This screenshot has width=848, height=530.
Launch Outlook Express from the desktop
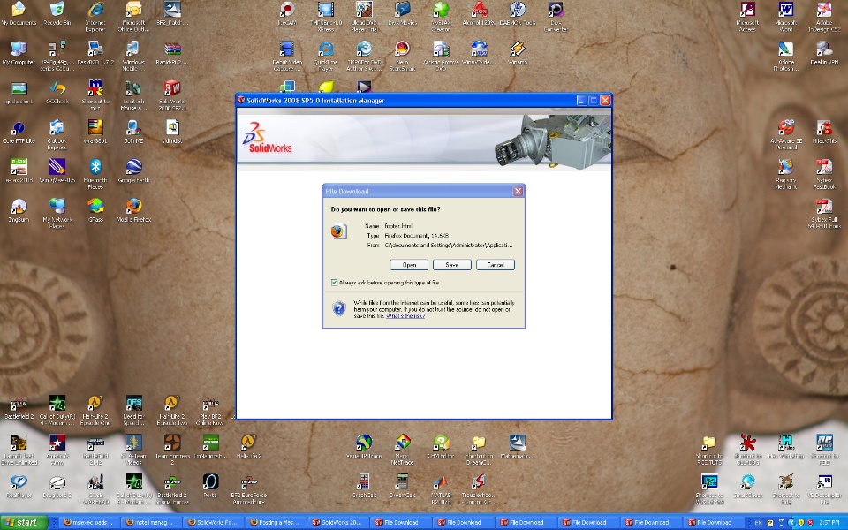click(x=57, y=134)
